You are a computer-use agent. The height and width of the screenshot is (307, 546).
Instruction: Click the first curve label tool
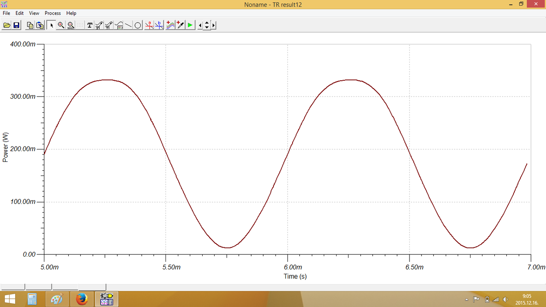pos(99,25)
